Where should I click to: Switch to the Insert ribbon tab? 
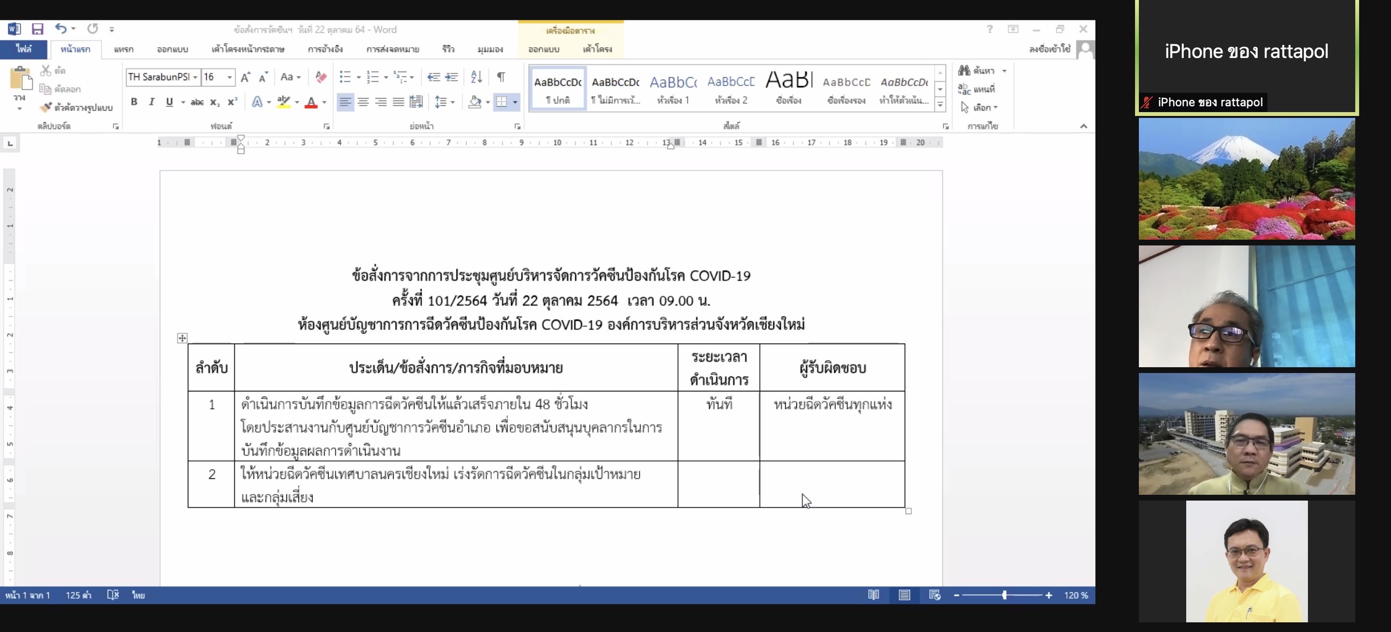(x=123, y=49)
